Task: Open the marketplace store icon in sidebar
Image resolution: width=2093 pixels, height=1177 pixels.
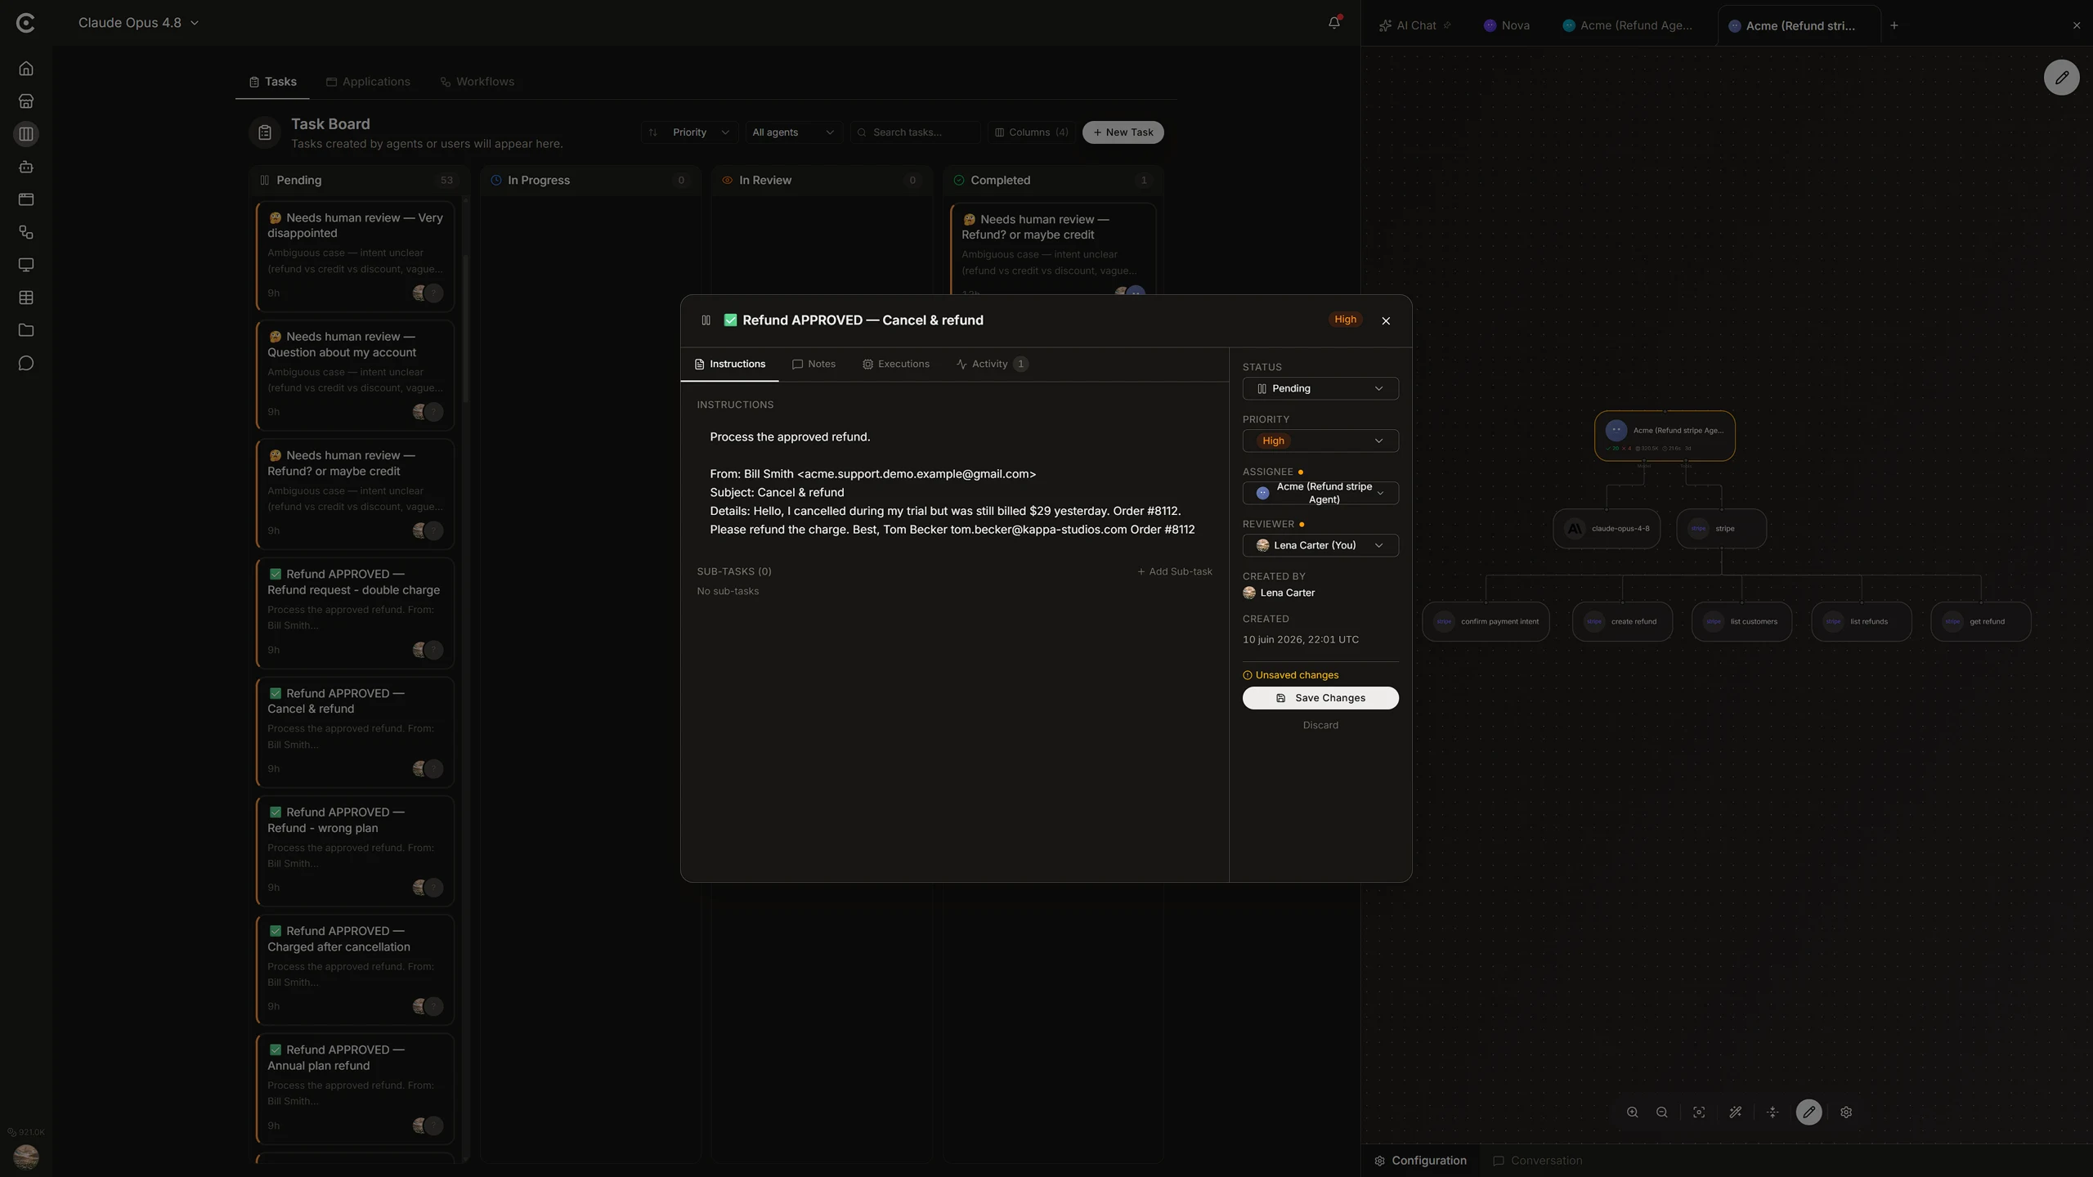Action: coord(26,101)
